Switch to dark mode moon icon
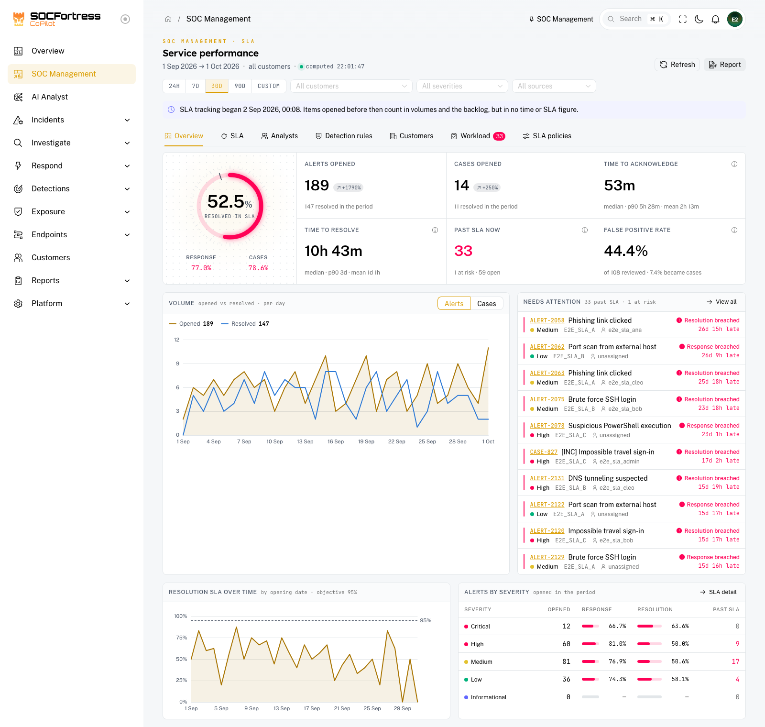Image resolution: width=765 pixels, height=727 pixels. [699, 19]
